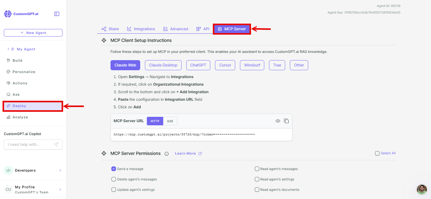This screenshot has width=431, height=199.
Task: Click the external link icon next to Learn More
Action: pos(200,154)
